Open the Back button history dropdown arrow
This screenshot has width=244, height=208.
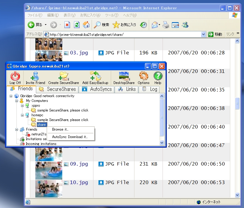point(46,25)
